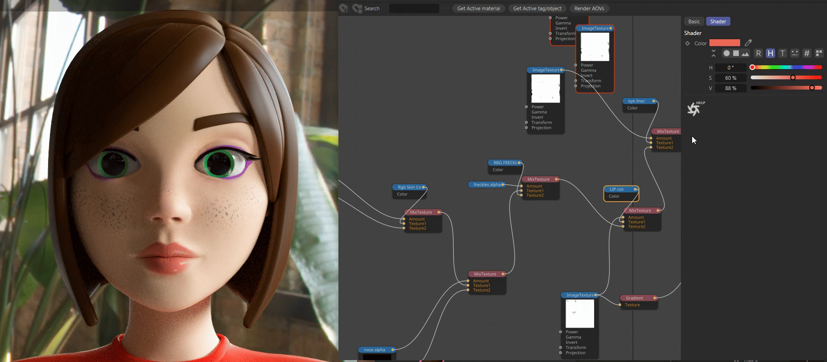
Task: Toggle the color mixer sliders icon
Action: tap(794, 54)
